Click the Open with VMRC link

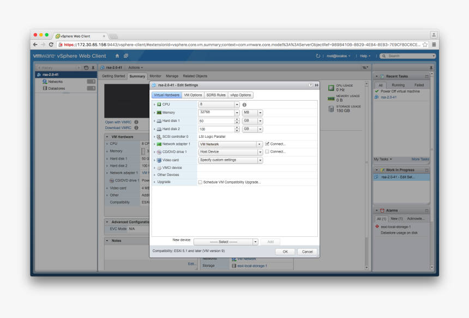click(x=118, y=122)
